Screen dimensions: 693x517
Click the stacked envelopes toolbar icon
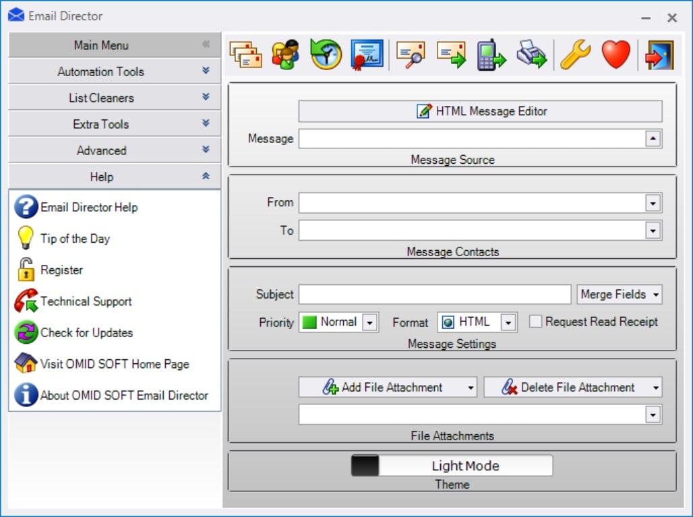click(x=246, y=55)
